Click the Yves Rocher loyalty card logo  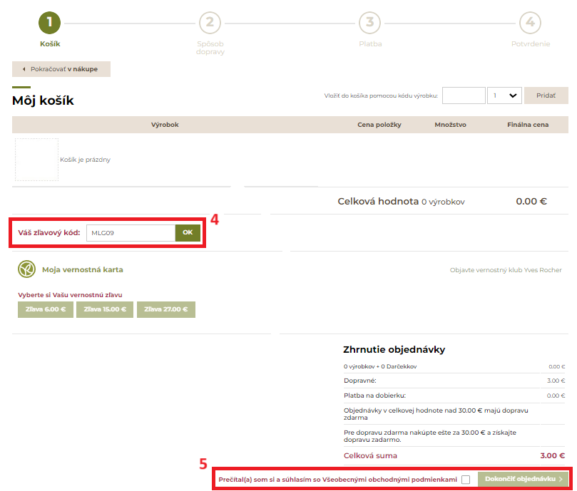coord(26,269)
